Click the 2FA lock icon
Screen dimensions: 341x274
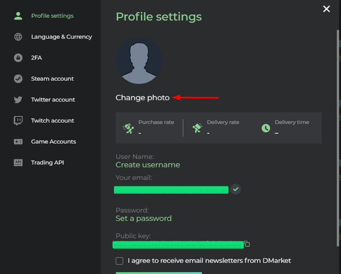pos(18,58)
